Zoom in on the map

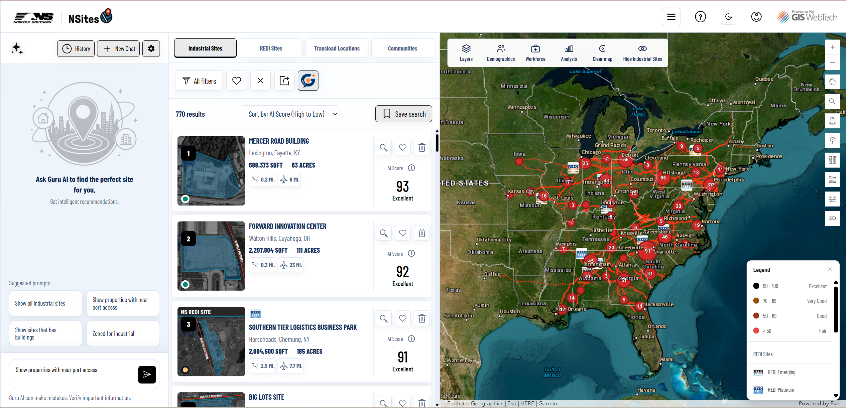point(832,47)
